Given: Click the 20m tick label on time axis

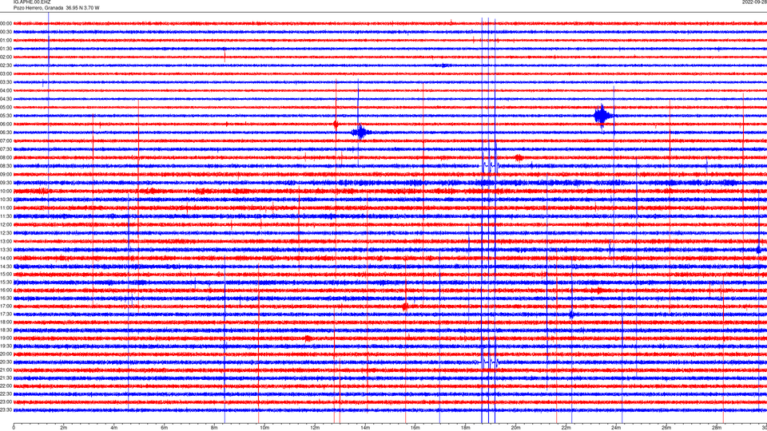Looking at the screenshot, I should point(515,428).
